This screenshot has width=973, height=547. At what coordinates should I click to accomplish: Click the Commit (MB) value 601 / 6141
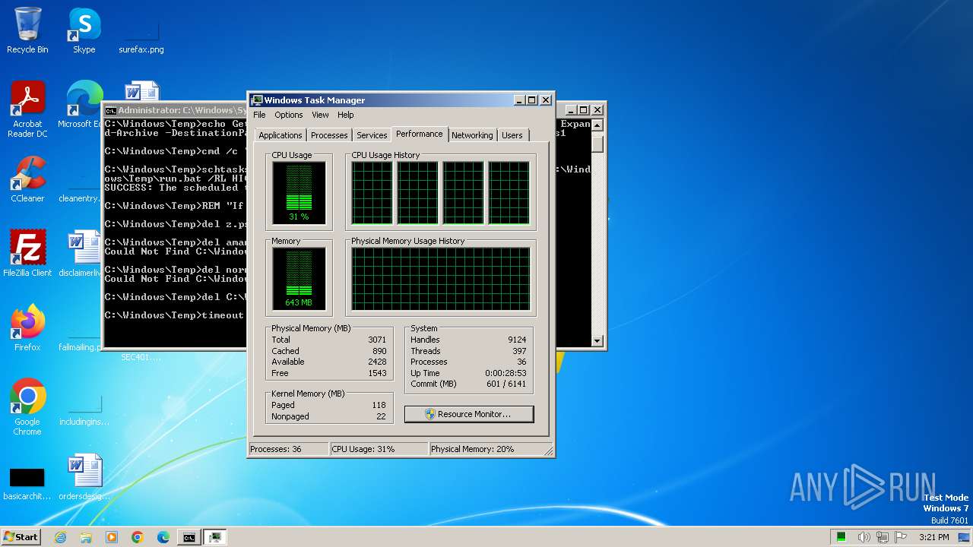click(x=506, y=384)
